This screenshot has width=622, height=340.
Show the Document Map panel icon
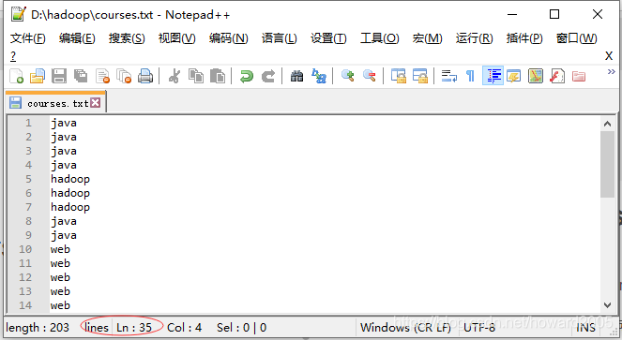click(536, 76)
